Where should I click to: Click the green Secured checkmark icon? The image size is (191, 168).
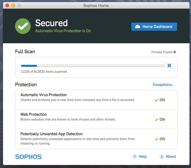click(x=23, y=26)
